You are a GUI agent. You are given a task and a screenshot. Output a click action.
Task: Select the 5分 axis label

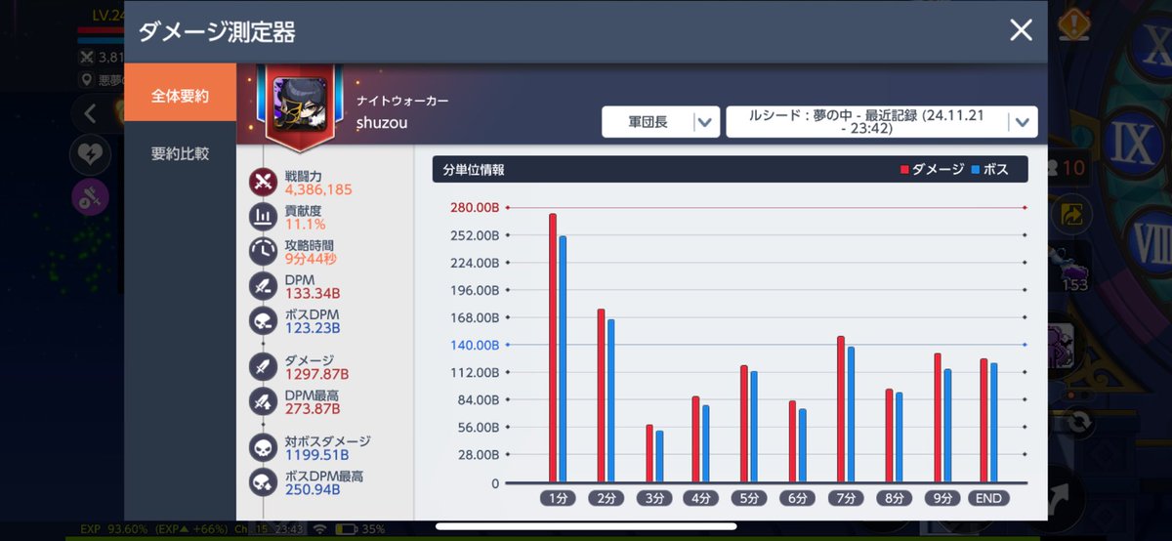click(750, 498)
